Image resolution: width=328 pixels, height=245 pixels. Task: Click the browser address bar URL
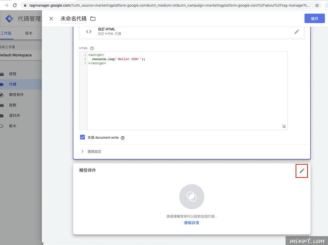coord(169,5)
